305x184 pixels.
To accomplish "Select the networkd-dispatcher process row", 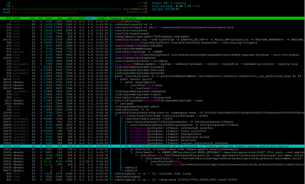I will click(x=152, y=42).
